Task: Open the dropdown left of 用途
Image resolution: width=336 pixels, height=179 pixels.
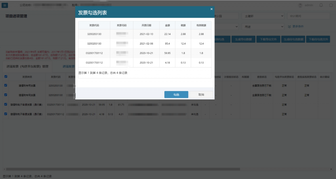Action: point(226,27)
